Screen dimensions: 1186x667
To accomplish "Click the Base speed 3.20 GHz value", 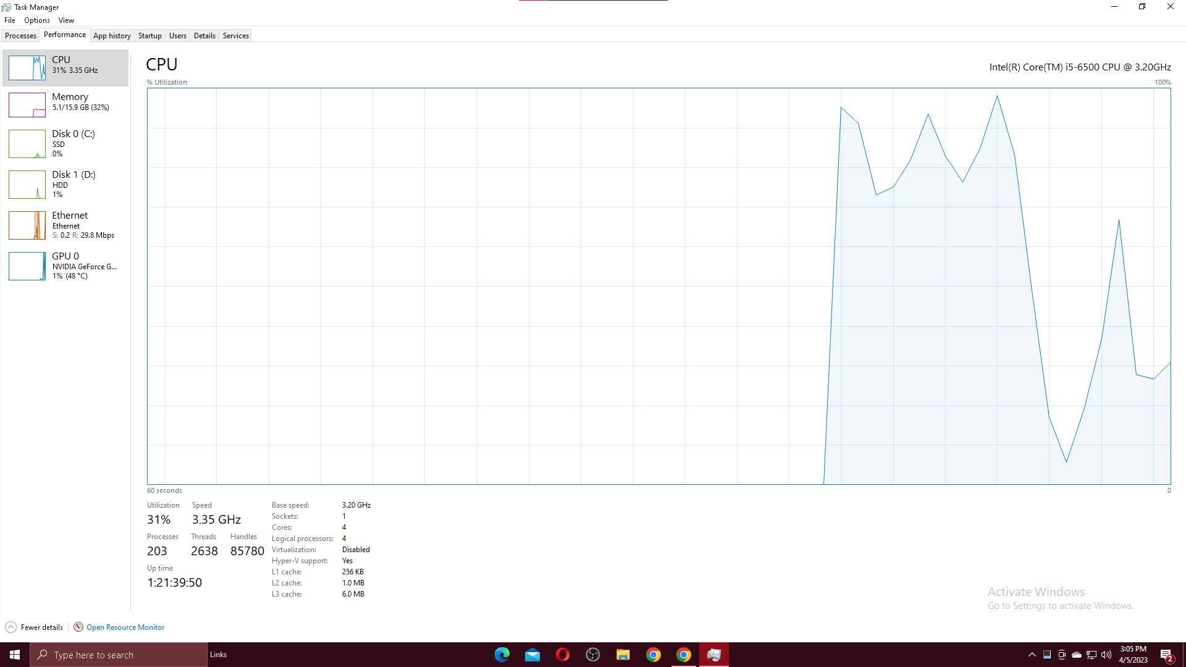I will pyautogui.click(x=356, y=505).
